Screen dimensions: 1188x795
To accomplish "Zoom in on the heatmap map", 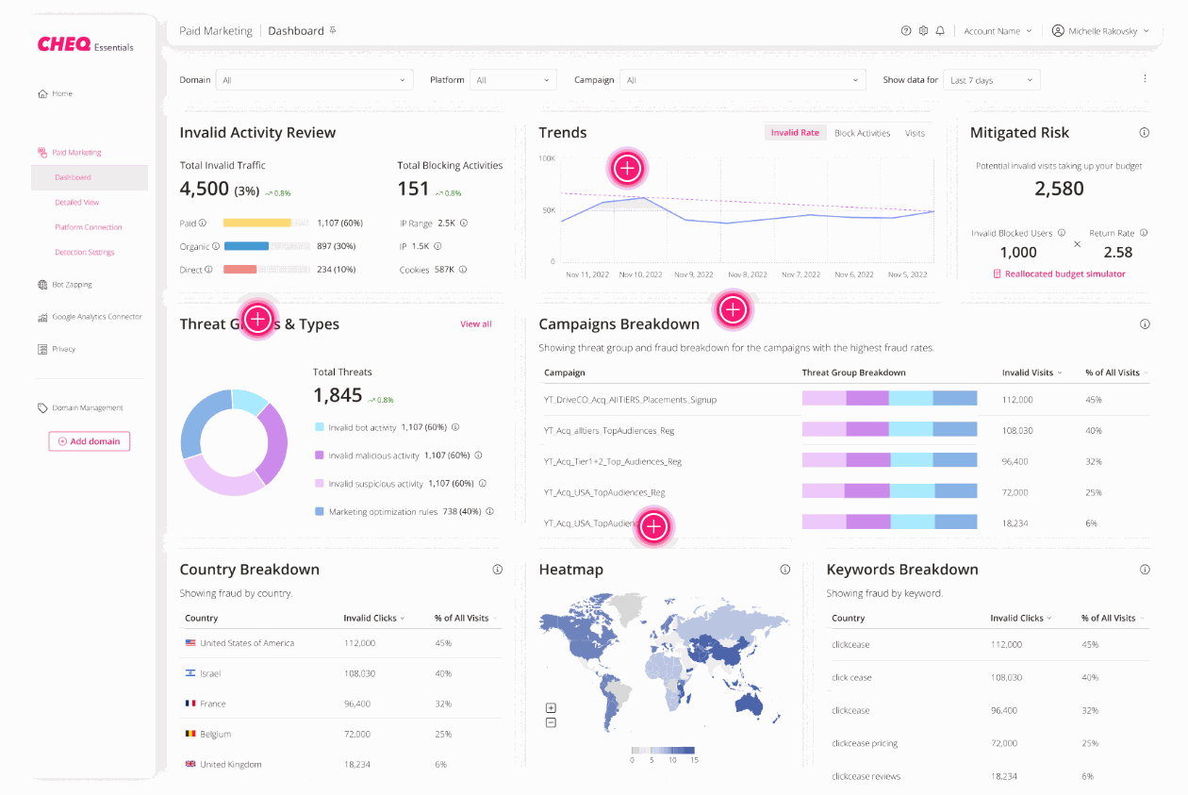I will [552, 708].
